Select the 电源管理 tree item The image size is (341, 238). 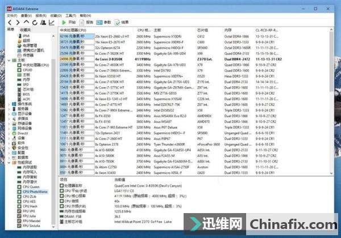(30, 45)
